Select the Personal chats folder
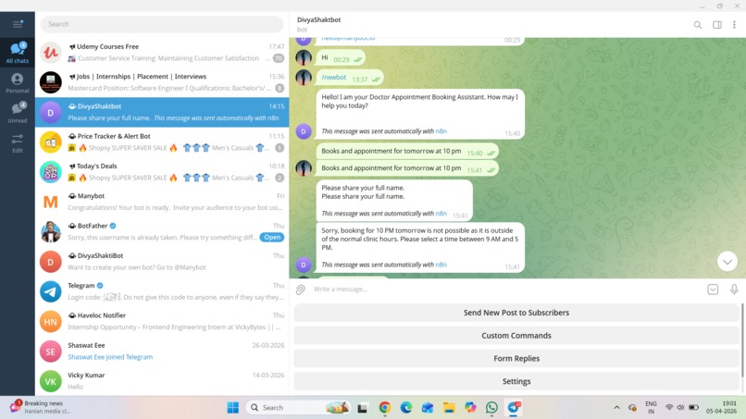746x419 pixels. (x=18, y=82)
